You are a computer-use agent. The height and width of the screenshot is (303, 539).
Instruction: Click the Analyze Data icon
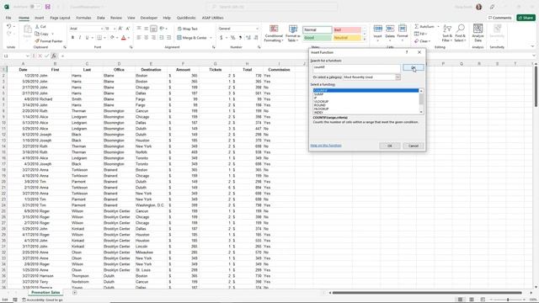click(x=478, y=33)
